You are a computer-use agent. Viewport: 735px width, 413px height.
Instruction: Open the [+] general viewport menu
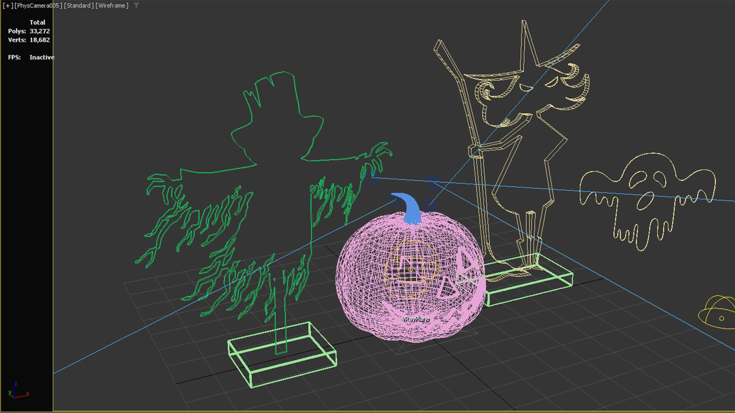point(7,6)
